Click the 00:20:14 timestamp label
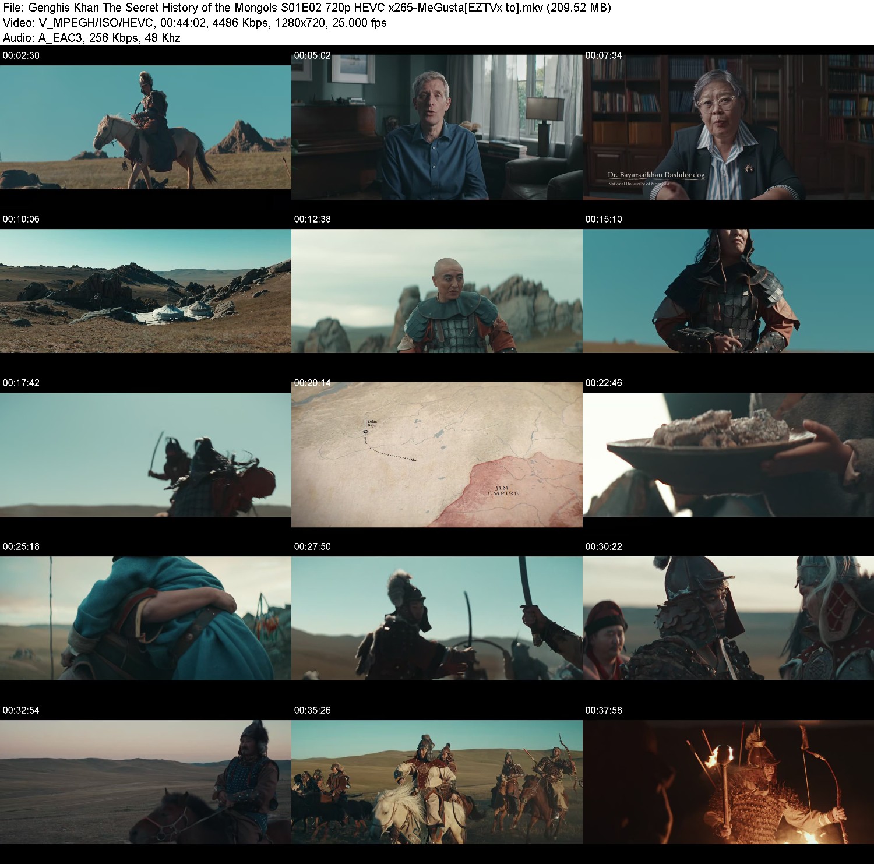Viewport: 874px width, 864px height. click(x=312, y=383)
